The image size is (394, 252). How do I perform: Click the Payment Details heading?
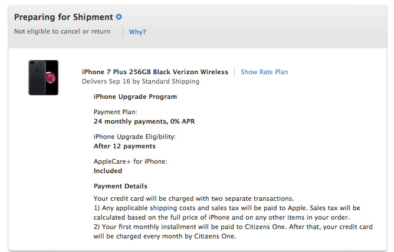120,186
